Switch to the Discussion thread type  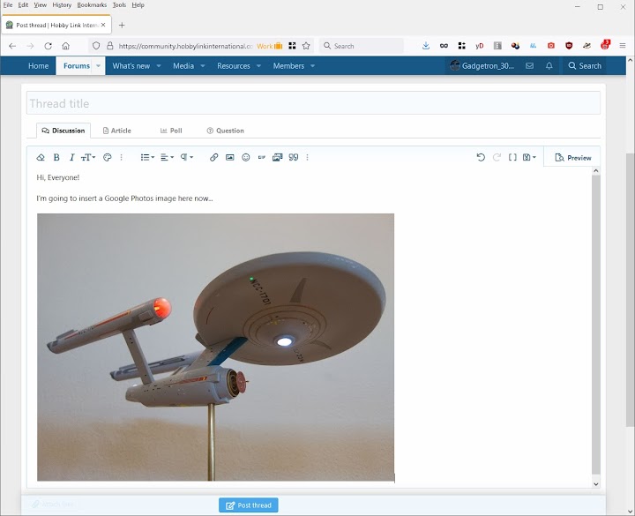[x=63, y=131]
